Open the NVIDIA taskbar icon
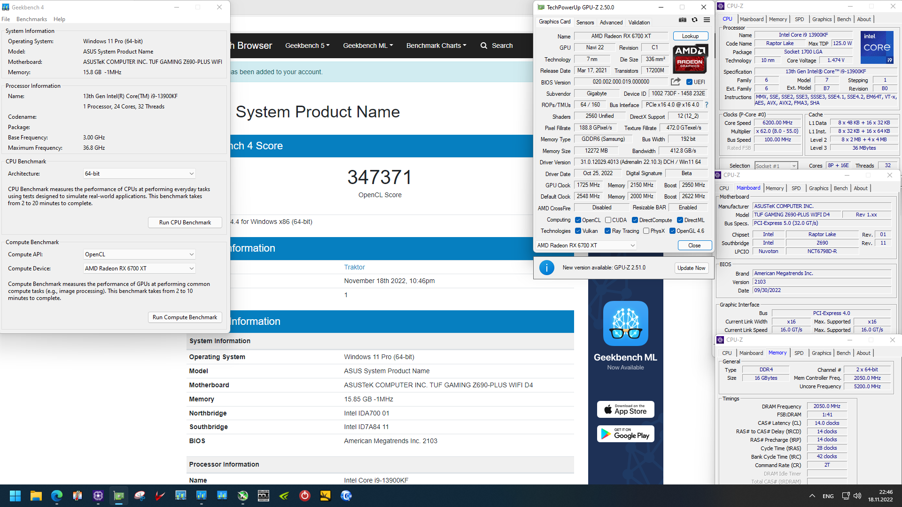Image resolution: width=902 pixels, height=507 pixels. pyautogui.click(x=284, y=496)
